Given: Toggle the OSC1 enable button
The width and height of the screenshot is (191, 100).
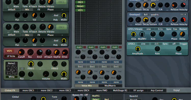Looking at the screenshot, I should point(61,2).
